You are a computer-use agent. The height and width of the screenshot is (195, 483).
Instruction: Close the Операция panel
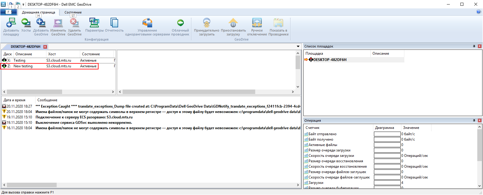point(479,120)
